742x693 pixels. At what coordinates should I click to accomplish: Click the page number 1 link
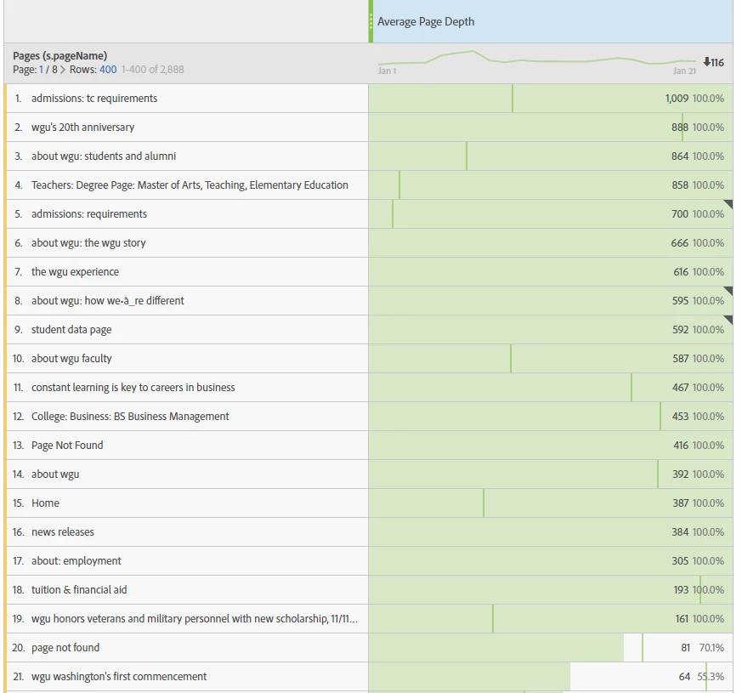point(41,70)
